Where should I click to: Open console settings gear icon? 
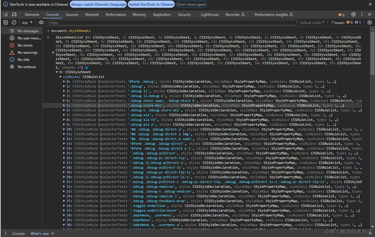pyautogui.click(x=370, y=22)
